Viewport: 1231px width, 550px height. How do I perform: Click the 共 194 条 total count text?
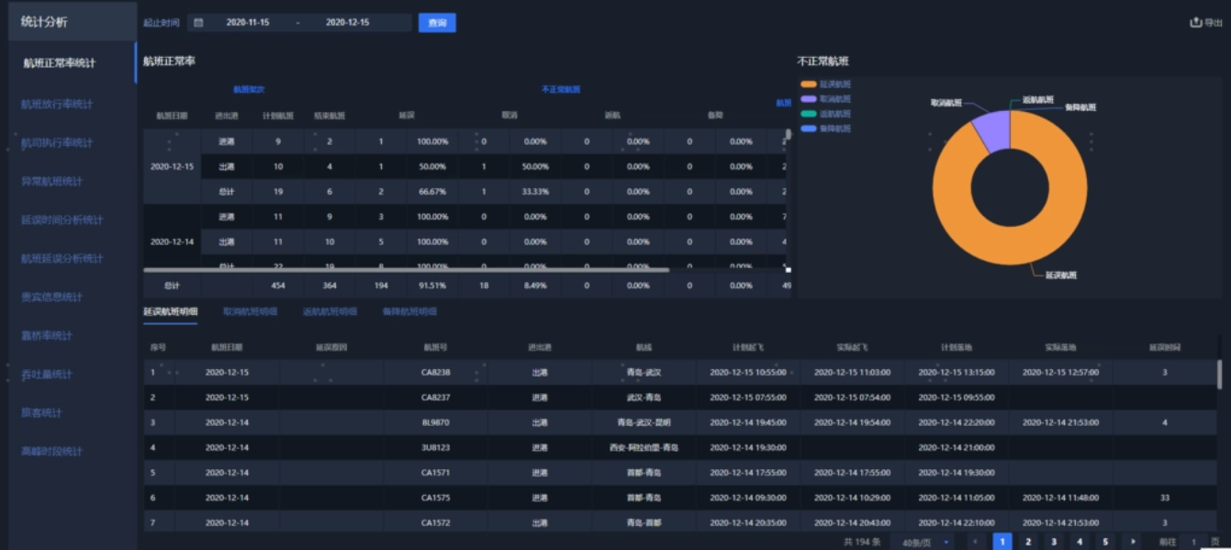coord(862,542)
